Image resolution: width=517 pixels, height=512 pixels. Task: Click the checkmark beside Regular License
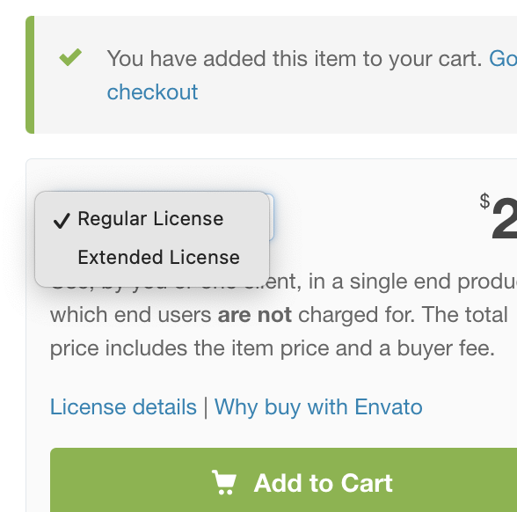[62, 220]
